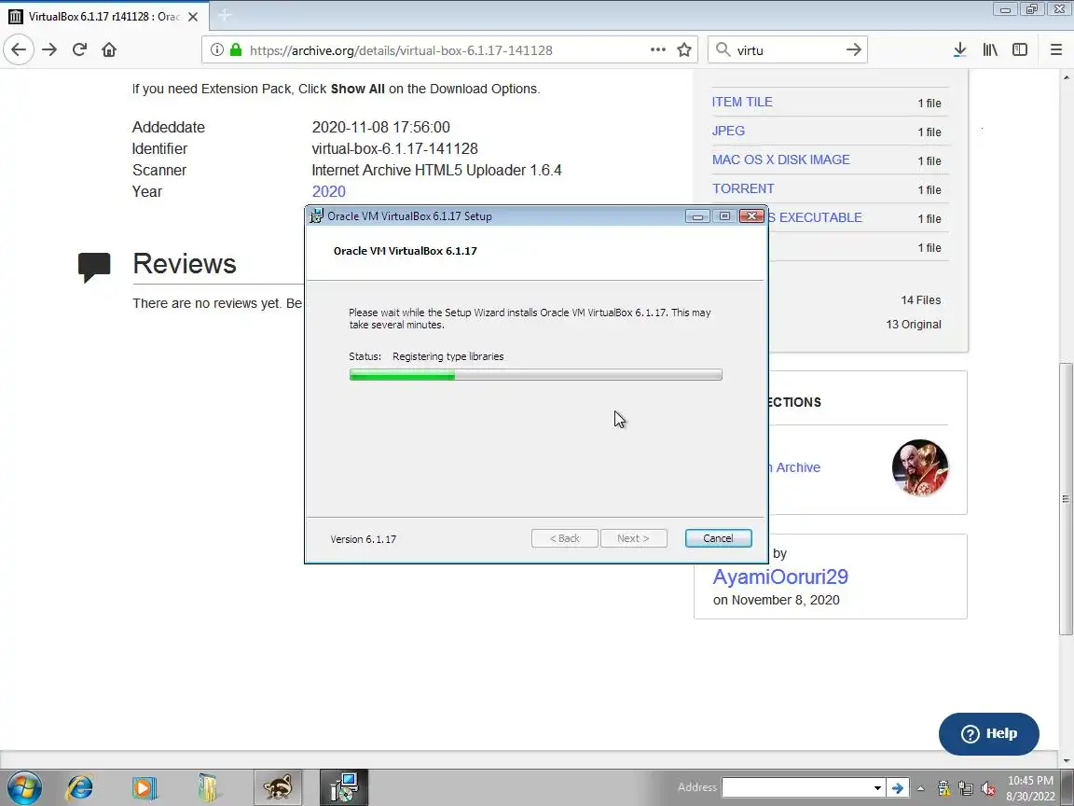Submit search with arrow in search box
Screen dimensions: 1074x806
click(853, 49)
